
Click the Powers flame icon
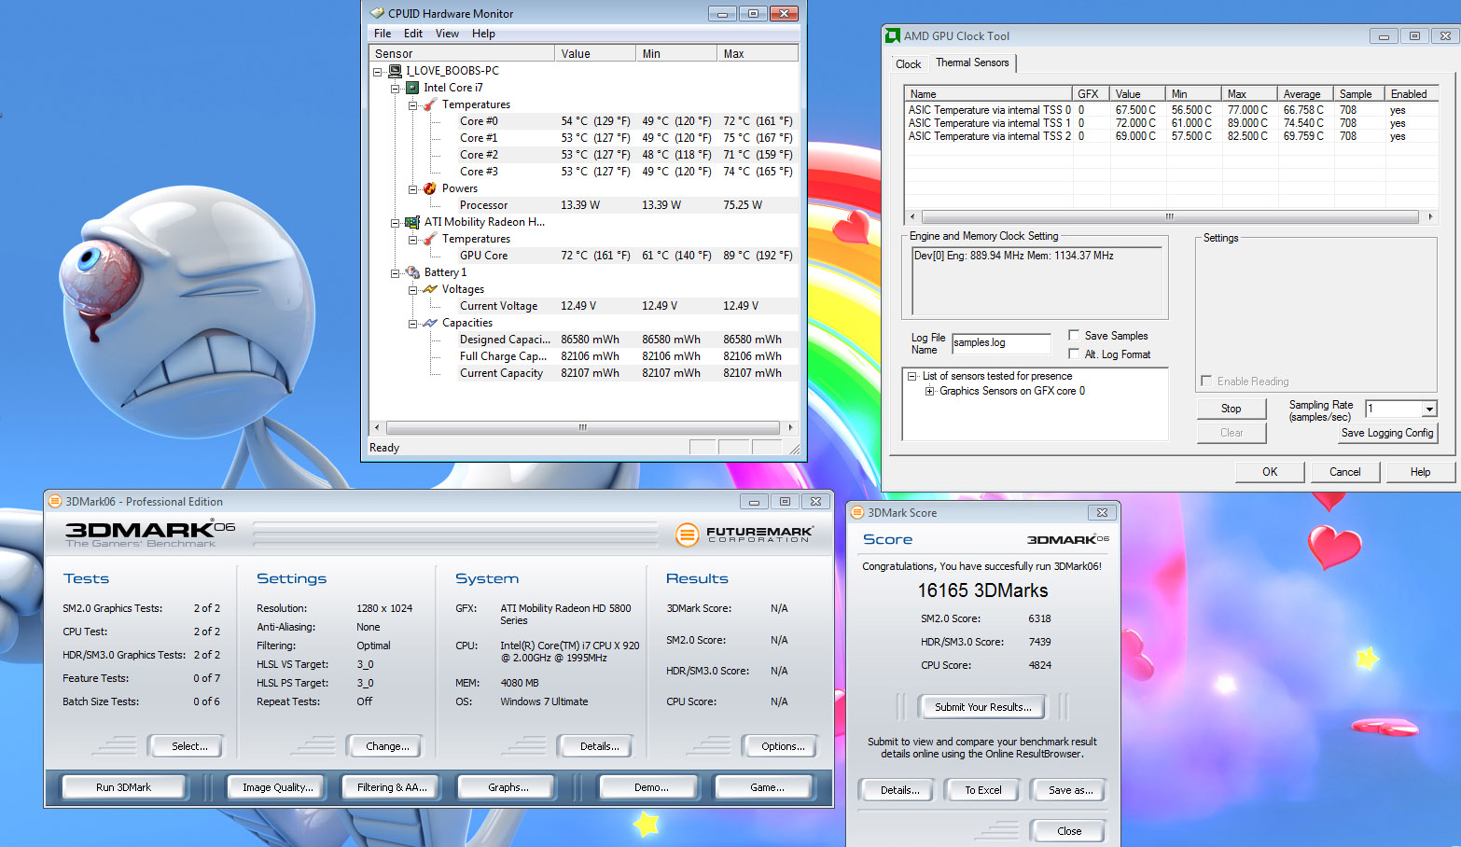pos(430,188)
